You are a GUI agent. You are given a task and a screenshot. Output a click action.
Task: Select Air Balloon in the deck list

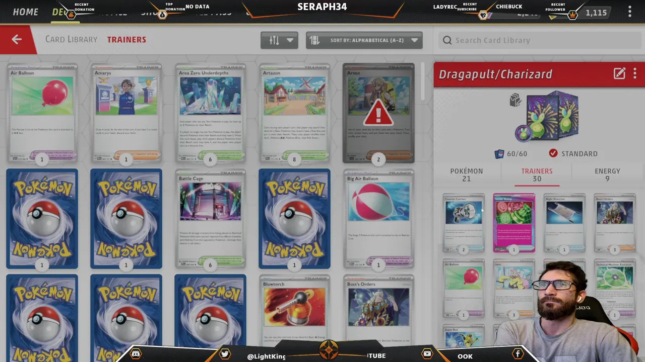464,288
